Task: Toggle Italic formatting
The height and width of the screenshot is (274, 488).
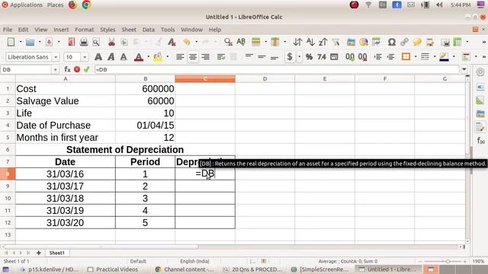Action: 111,57
